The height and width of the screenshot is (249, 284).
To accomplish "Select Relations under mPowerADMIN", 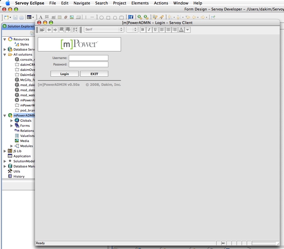I will pos(27,131).
